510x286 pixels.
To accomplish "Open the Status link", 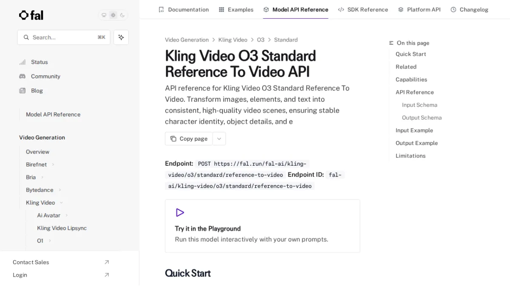I will pos(40,62).
